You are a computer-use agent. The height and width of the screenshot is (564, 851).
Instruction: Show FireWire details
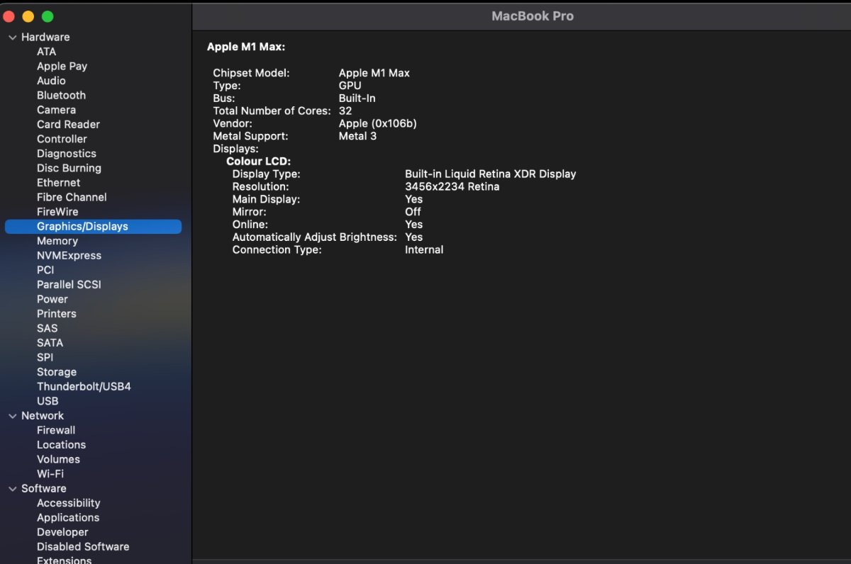57,212
